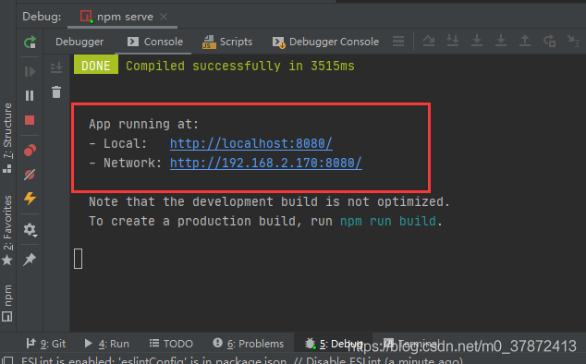586x364 pixels.
Task: Open debugger settings gear dropdown
Action: pos(30,229)
